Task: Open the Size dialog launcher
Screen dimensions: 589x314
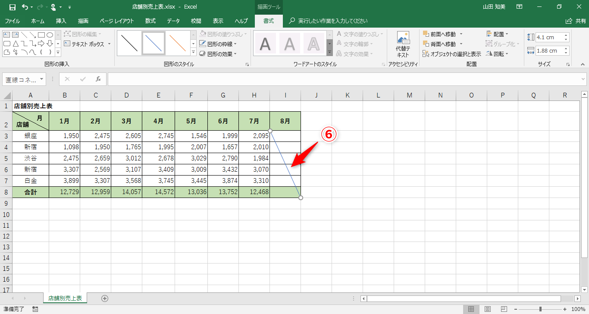Action: [569, 64]
